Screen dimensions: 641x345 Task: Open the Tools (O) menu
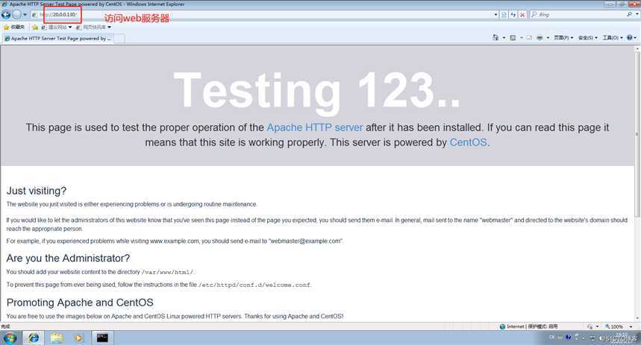tap(613, 37)
